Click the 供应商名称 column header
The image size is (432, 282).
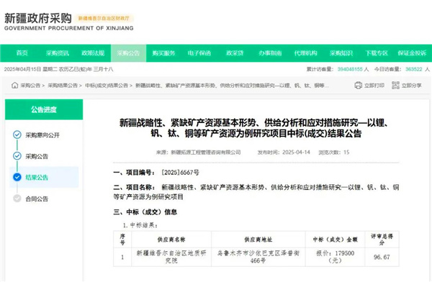tap(171, 240)
